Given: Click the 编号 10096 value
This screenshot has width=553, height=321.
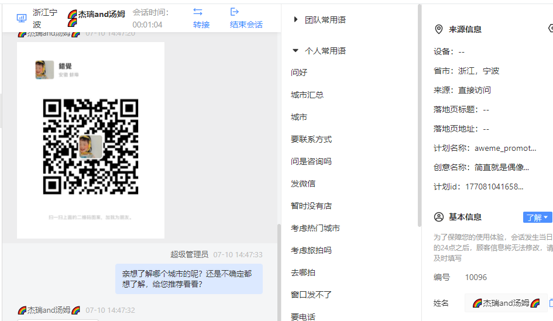Looking at the screenshot, I should point(476,277).
